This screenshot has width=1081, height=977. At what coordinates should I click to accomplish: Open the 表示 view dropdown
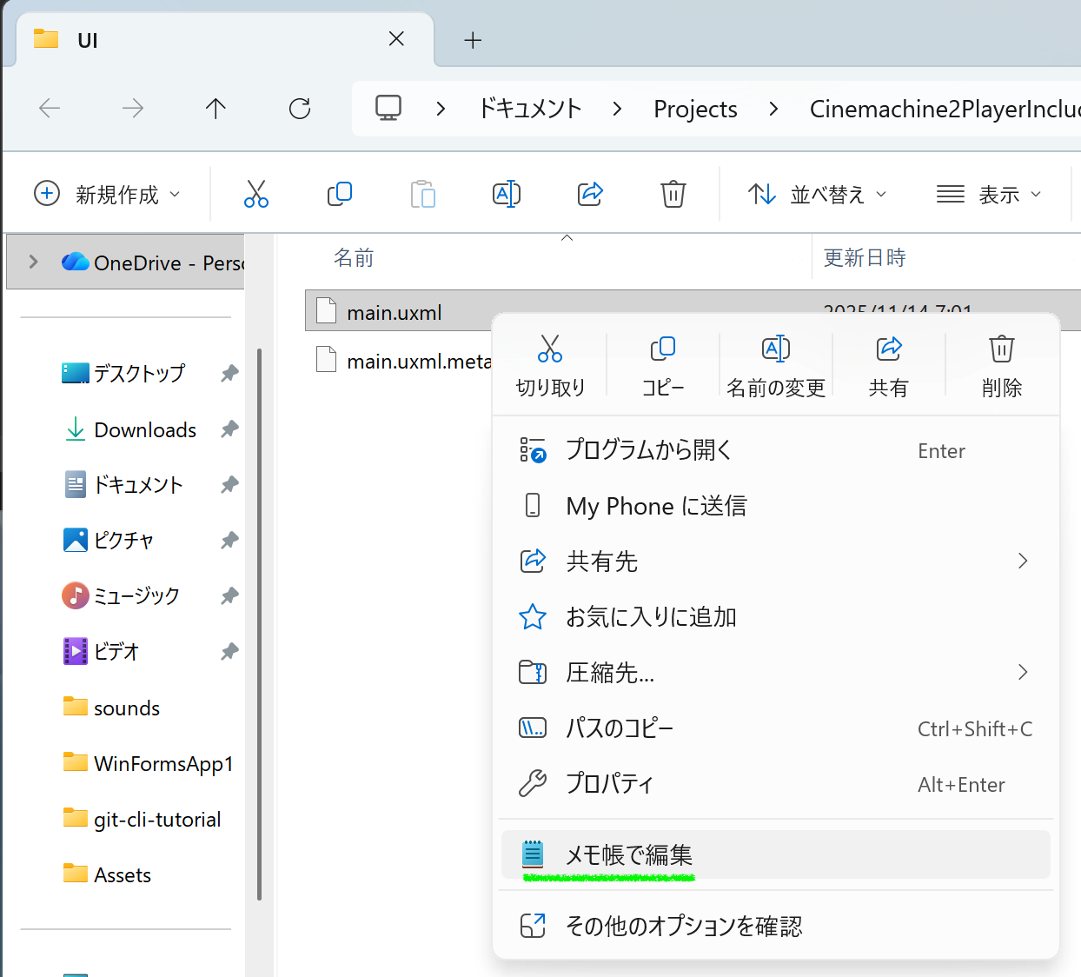pos(989,194)
